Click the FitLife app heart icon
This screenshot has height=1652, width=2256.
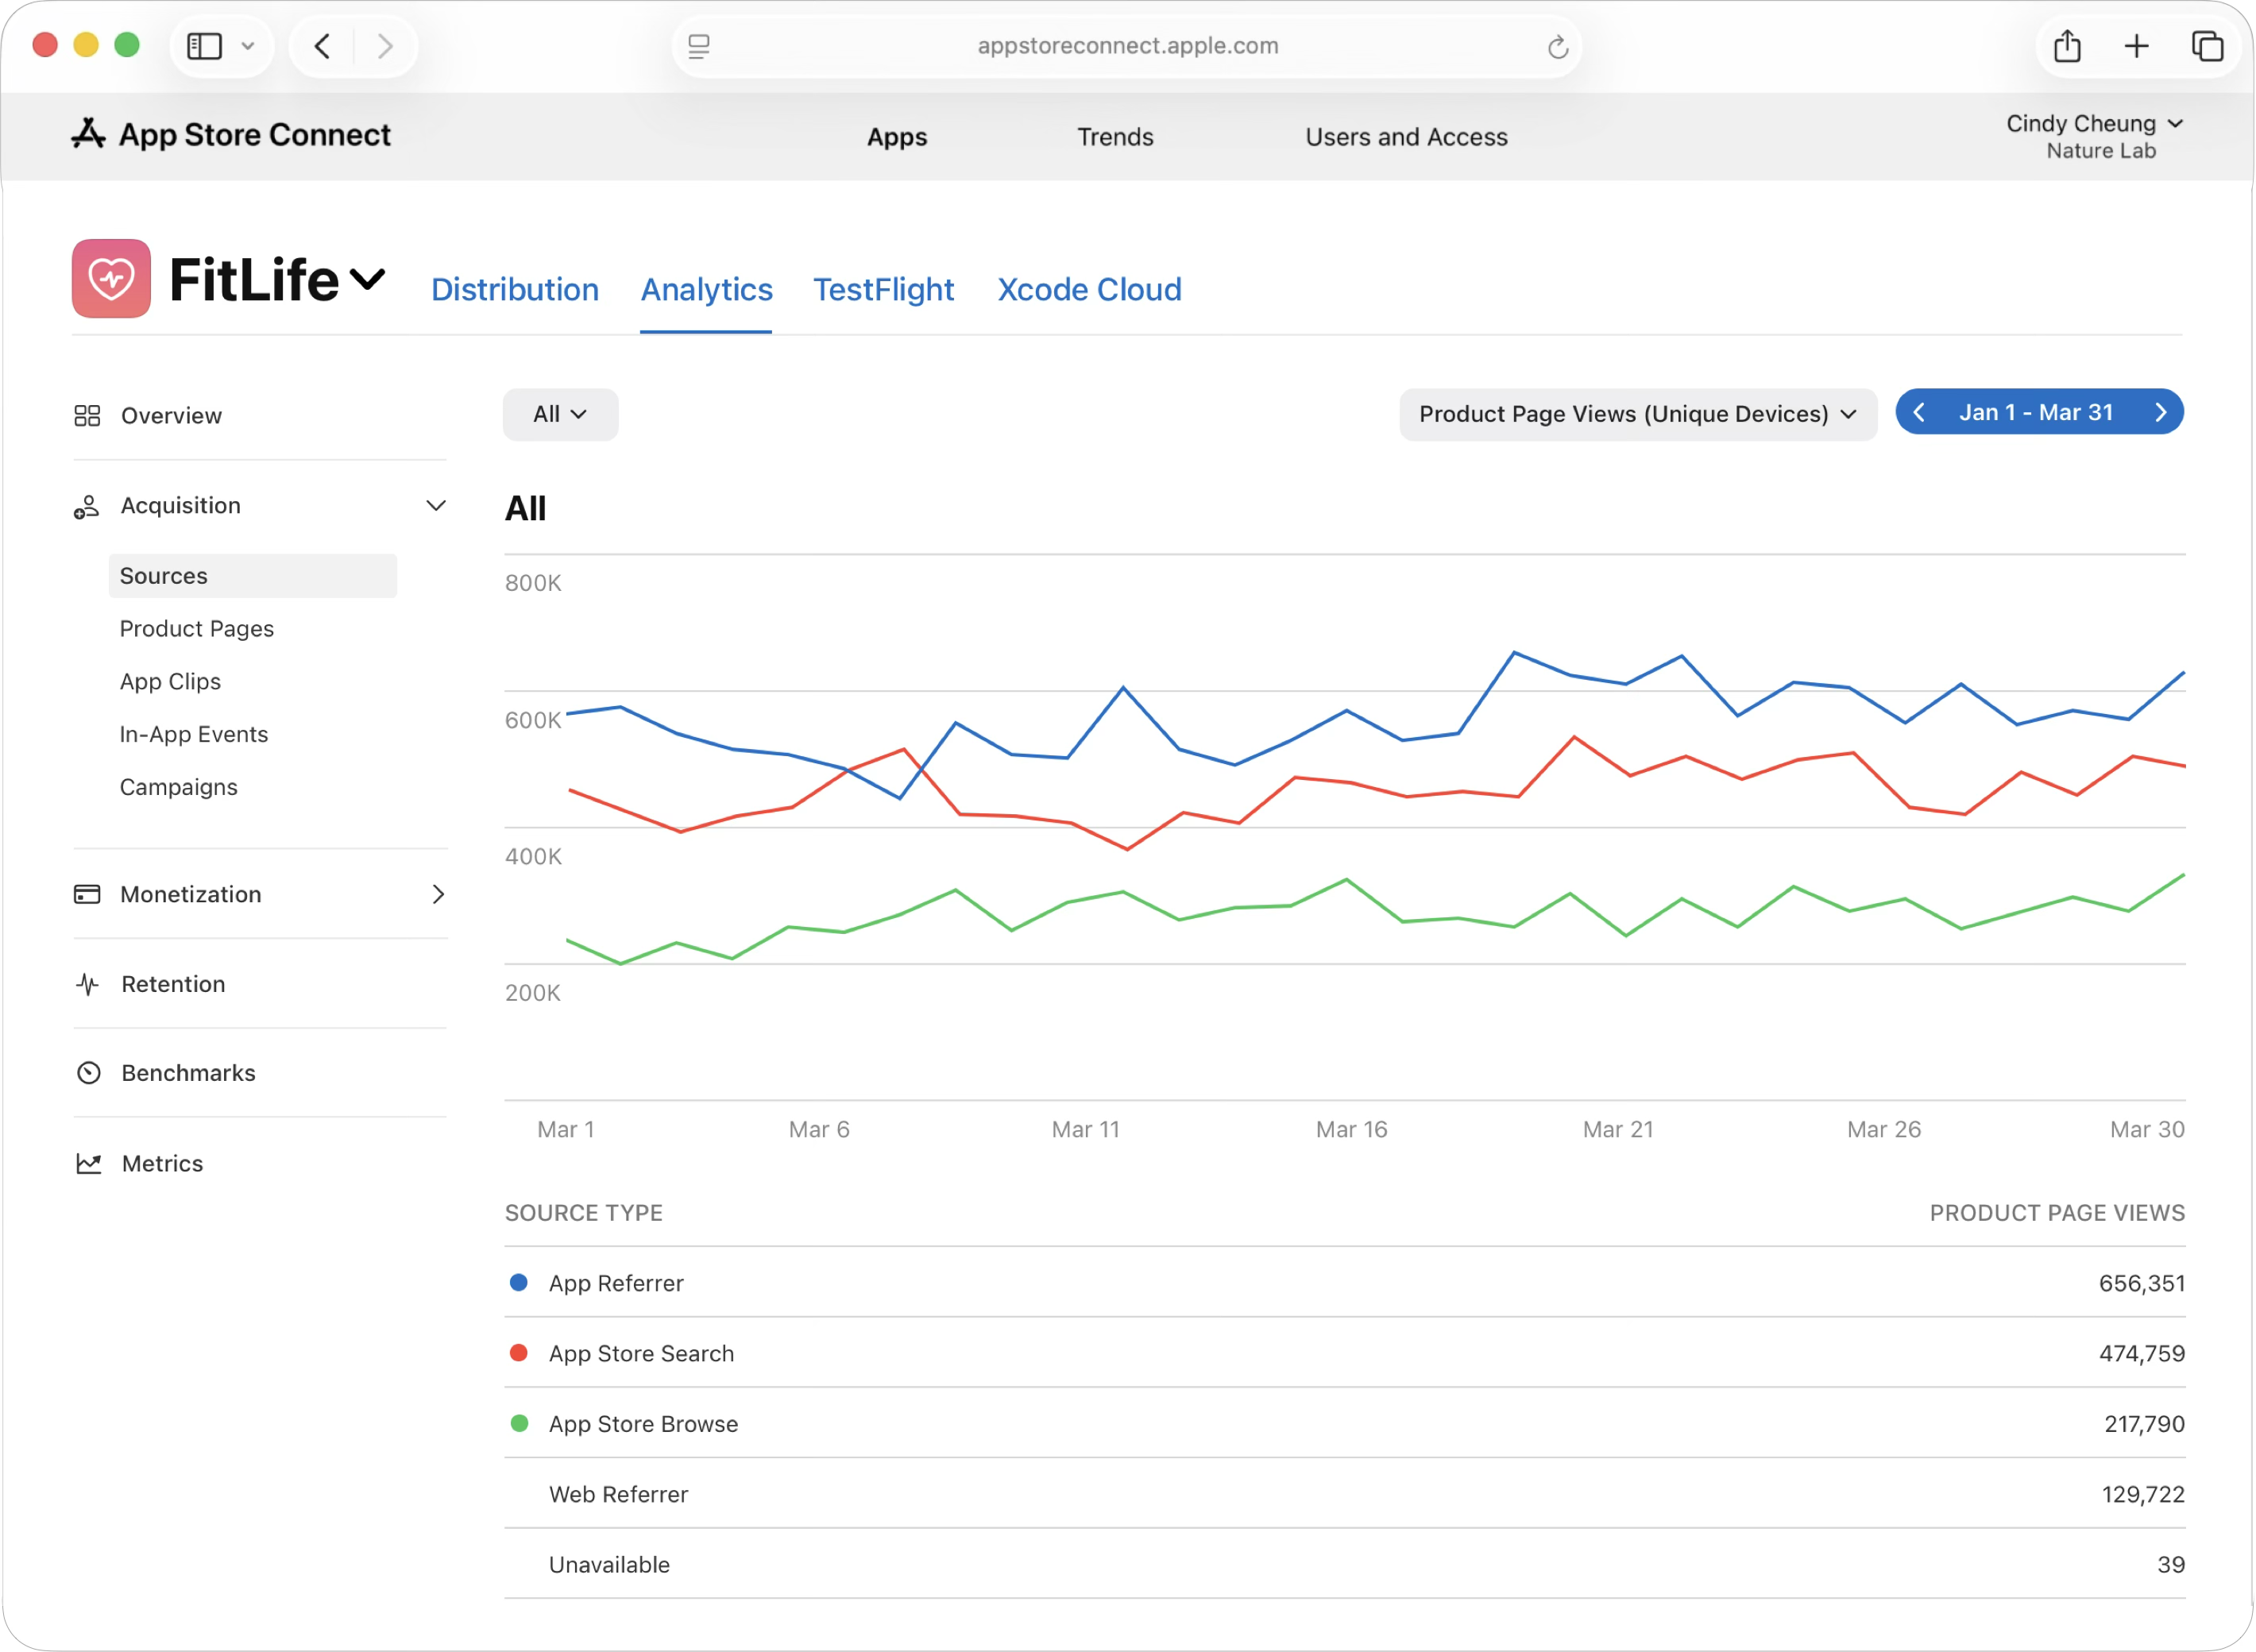click(x=111, y=278)
